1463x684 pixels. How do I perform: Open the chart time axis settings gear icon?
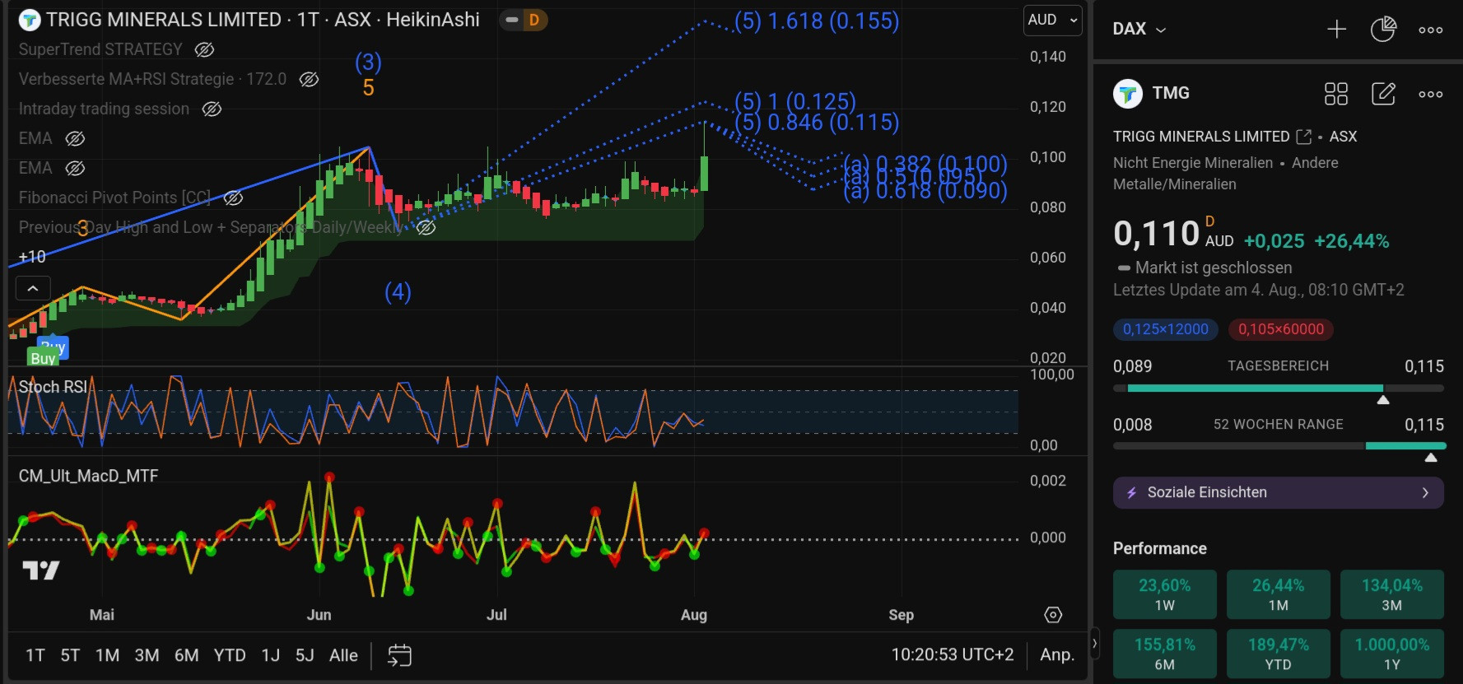point(1053,615)
